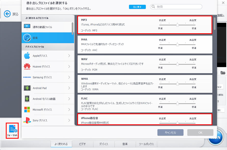Expand the Huawei デバイス category chevron
The width and height of the screenshot is (227, 150).
[69, 66]
